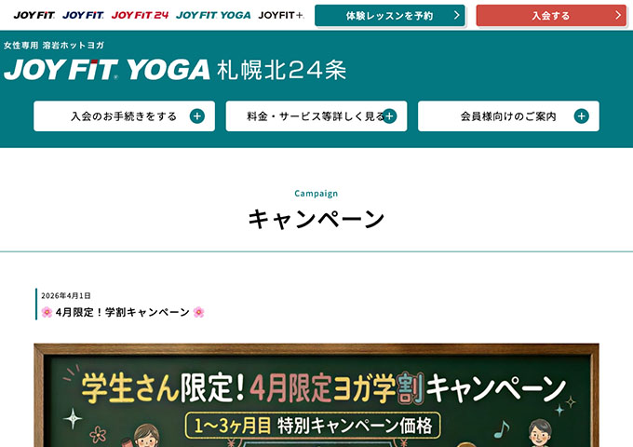Click the 女性専用 溶岩ホットヨガ tagline

click(54, 46)
